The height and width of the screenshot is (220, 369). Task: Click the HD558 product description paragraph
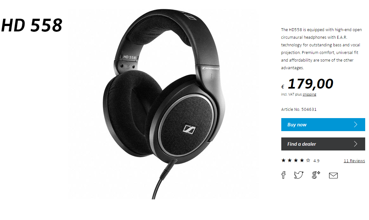pyautogui.click(x=321, y=49)
